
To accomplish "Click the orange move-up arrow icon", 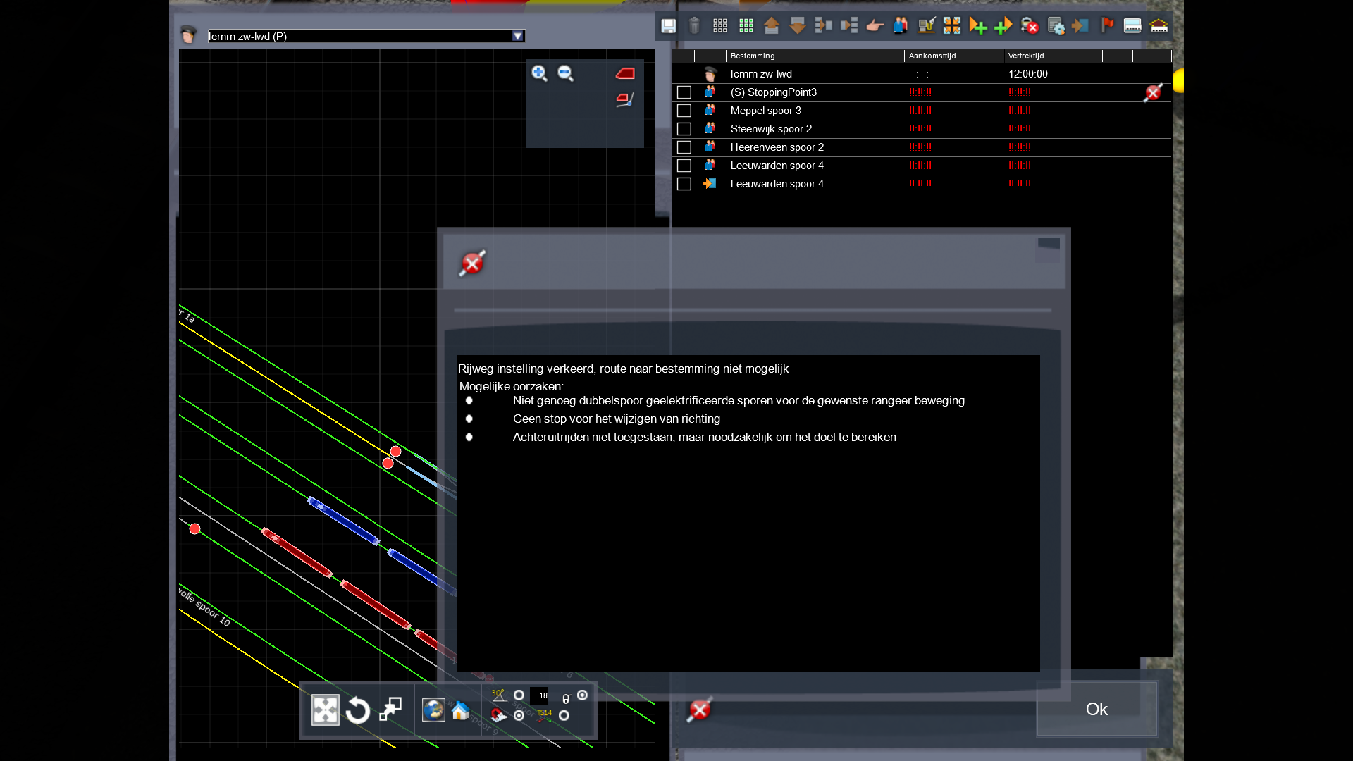I will (772, 26).
